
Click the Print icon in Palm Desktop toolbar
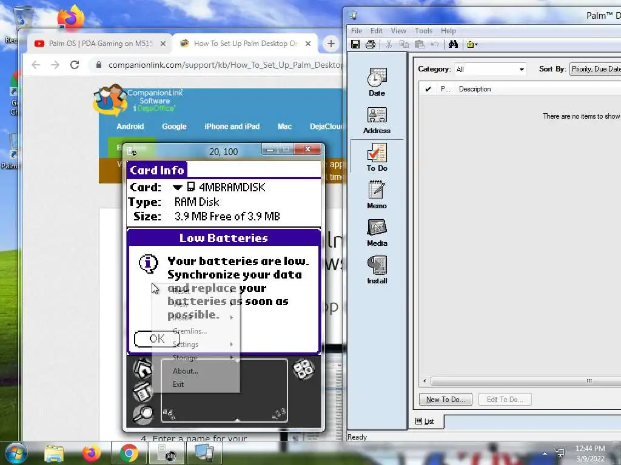[371, 44]
